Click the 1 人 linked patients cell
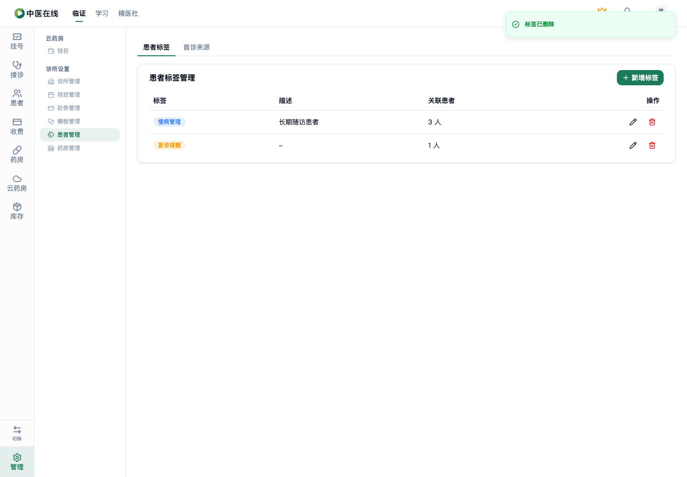The height and width of the screenshot is (477, 687). (x=434, y=145)
